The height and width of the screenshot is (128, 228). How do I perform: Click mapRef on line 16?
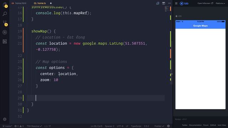pos(80,13)
